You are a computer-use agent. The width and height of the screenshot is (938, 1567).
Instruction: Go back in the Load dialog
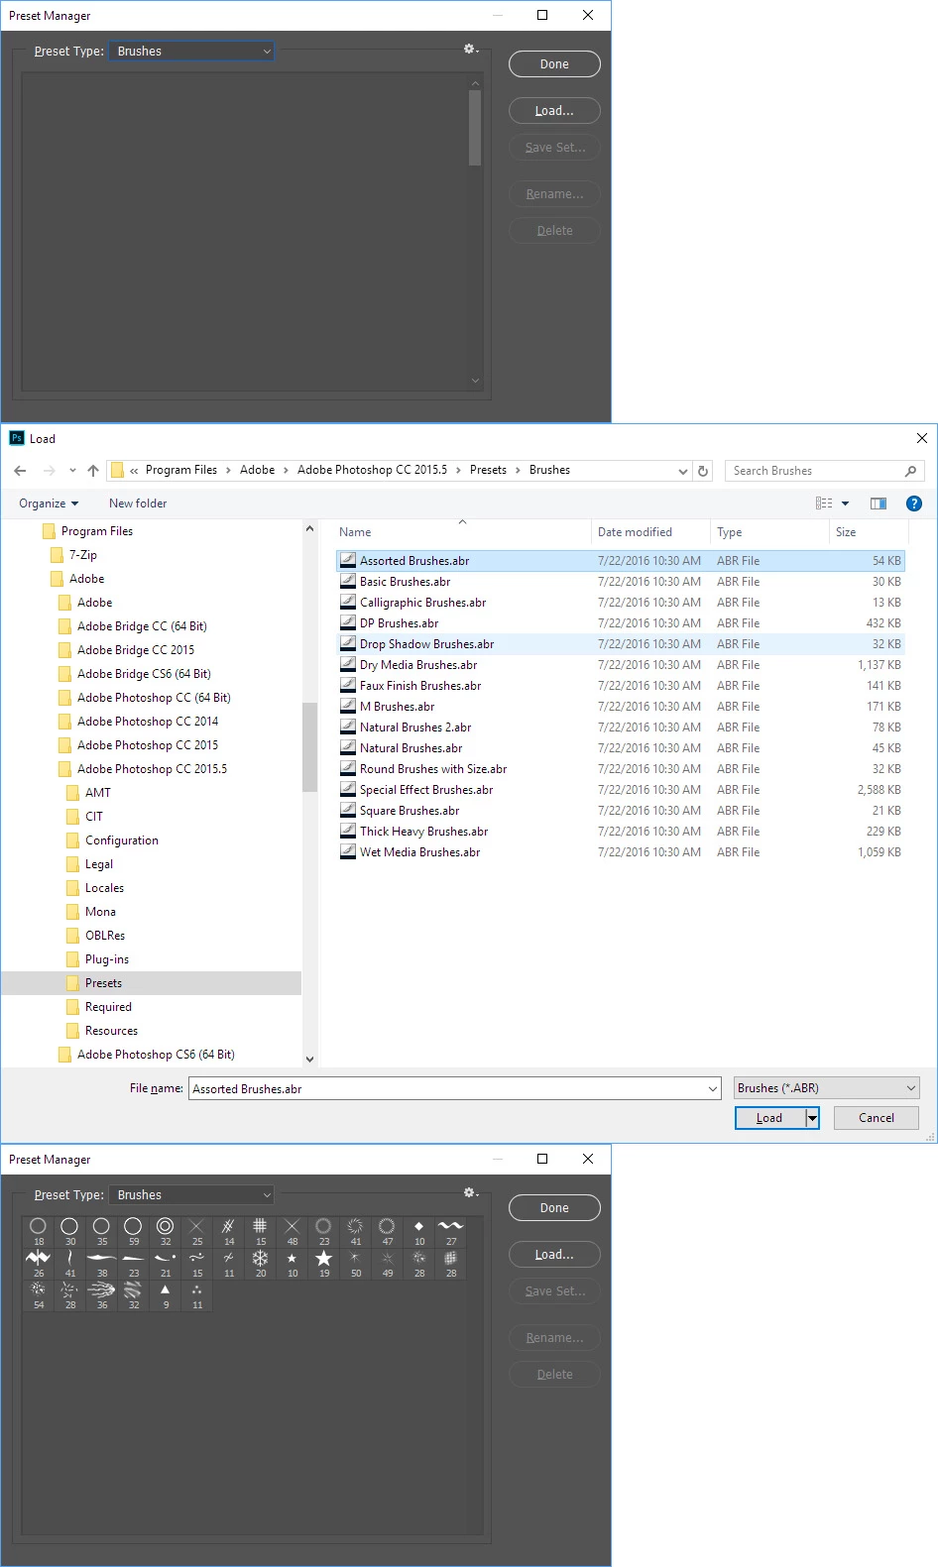pyautogui.click(x=20, y=471)
